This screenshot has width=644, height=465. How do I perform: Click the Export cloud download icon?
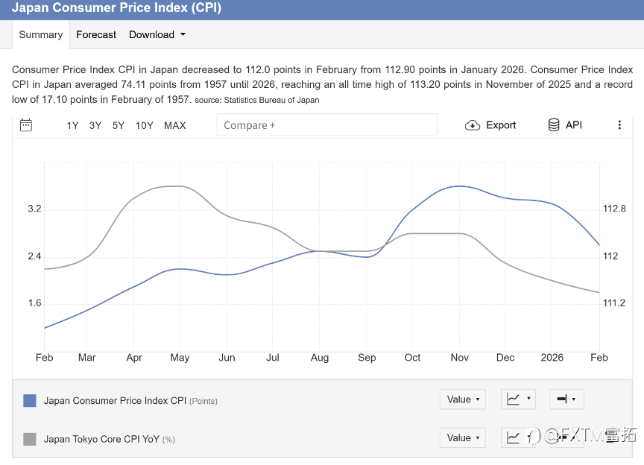[473, 125]
